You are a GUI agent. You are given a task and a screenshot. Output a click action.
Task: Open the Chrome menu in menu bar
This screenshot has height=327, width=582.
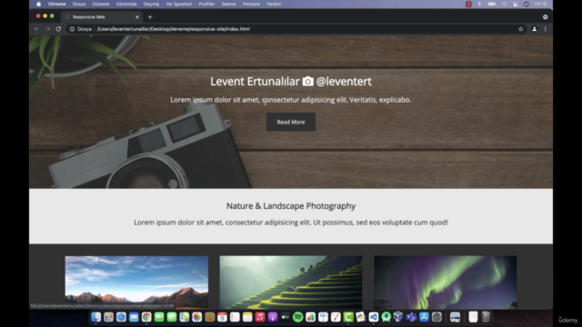56,4
